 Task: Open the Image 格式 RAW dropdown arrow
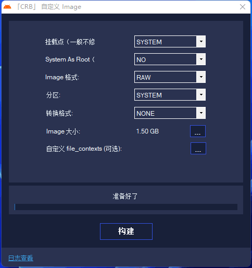(201, 77)
